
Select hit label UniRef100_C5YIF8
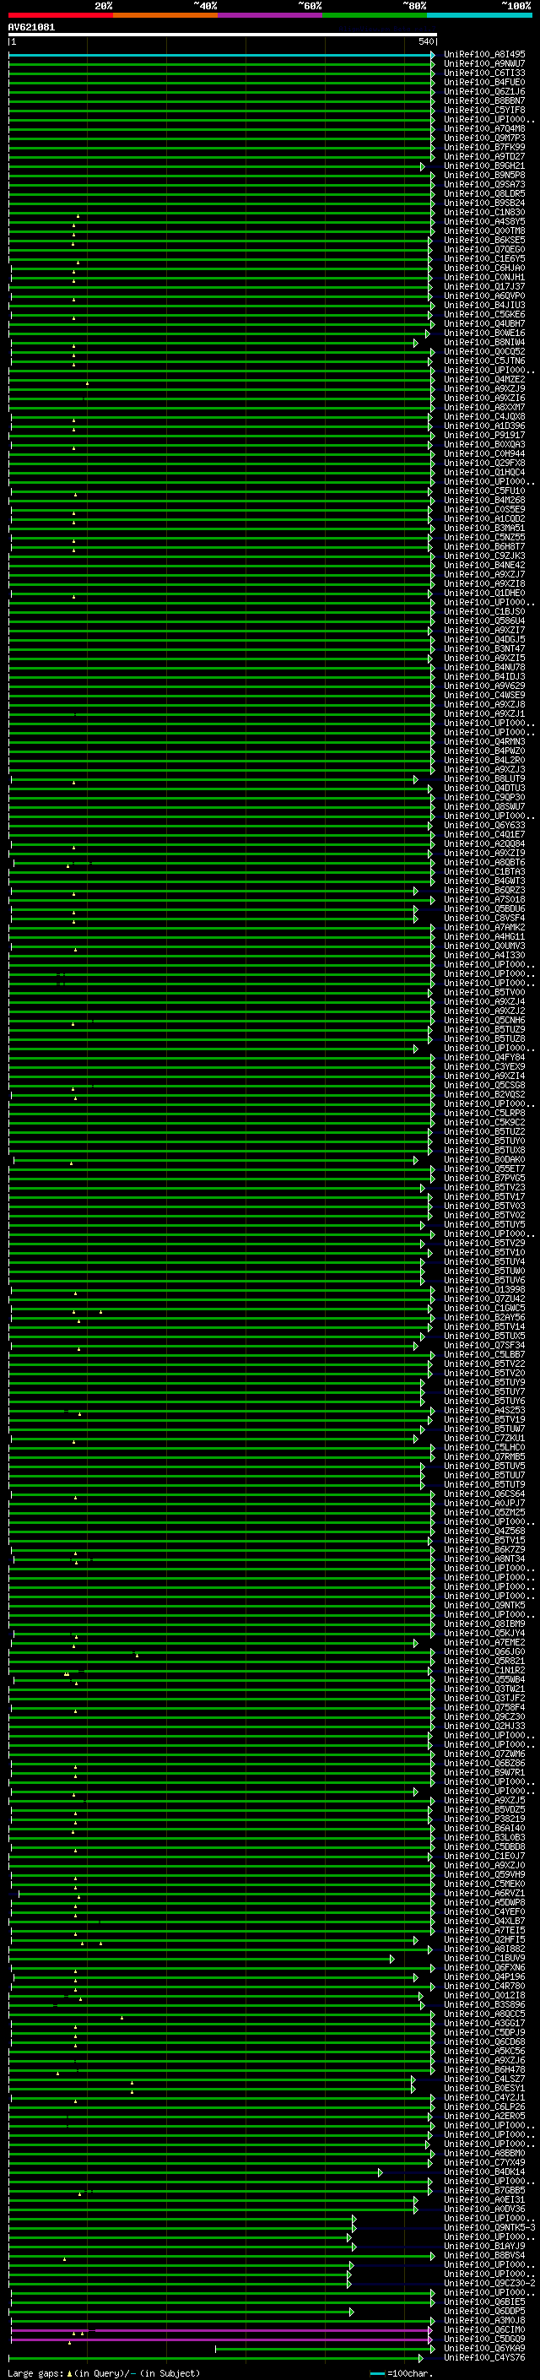pos(483,110)
